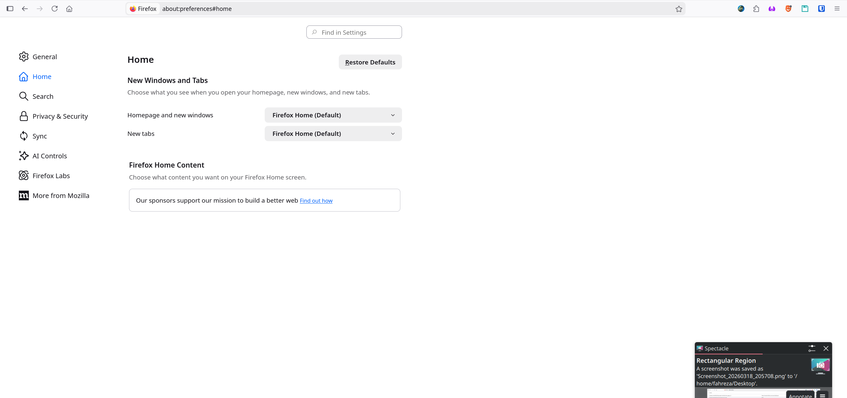Image resolution: width=847 pixels, height=398 pixels.
Task: Click the Extensions puzzle piece icon
Action: pyautogui.click(x=756, y=9)
